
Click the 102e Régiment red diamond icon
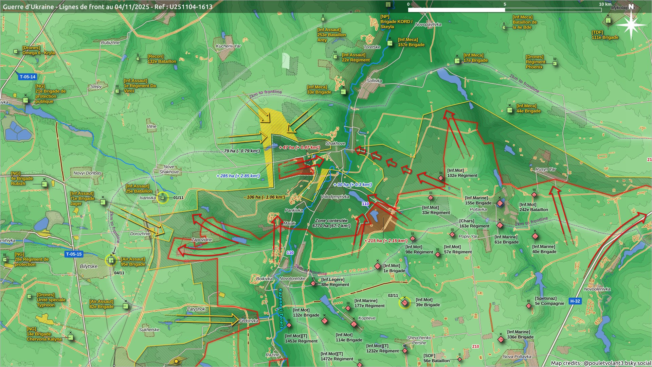(x=441, y=178)
